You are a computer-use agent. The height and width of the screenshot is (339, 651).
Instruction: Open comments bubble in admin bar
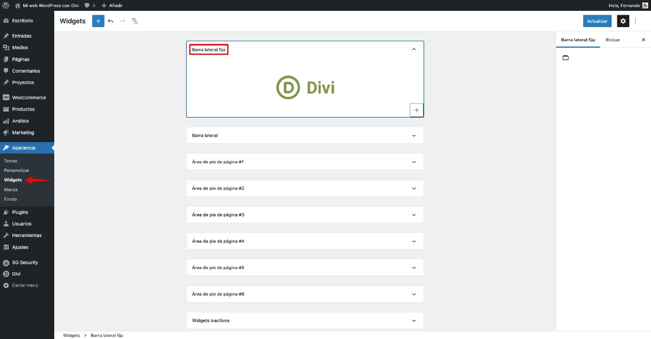click(90, 5)
